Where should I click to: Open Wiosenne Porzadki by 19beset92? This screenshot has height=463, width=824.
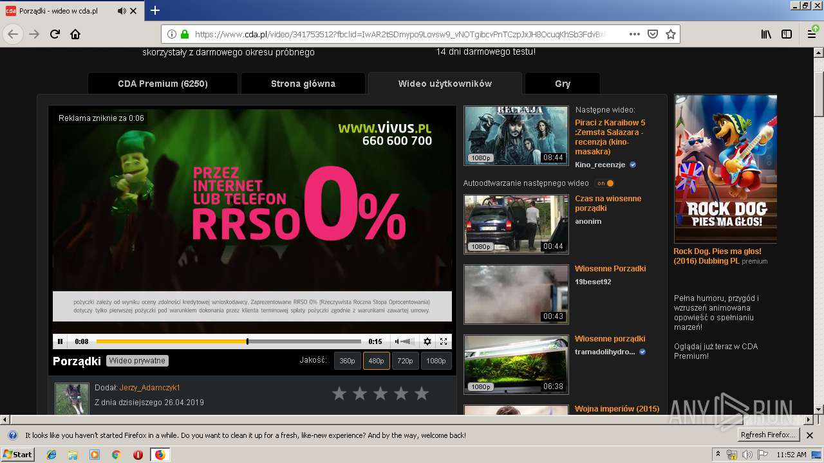[610, 269]
